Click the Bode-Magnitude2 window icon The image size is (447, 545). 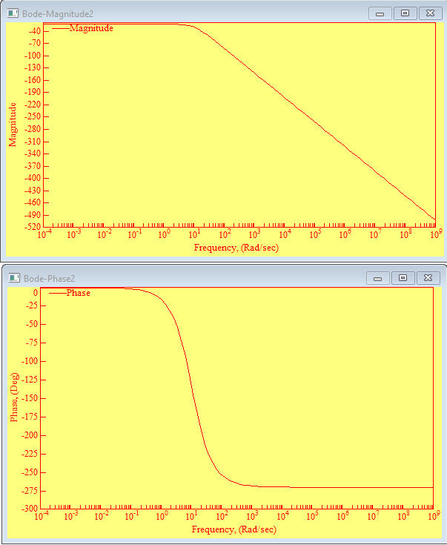pos(13,13)
